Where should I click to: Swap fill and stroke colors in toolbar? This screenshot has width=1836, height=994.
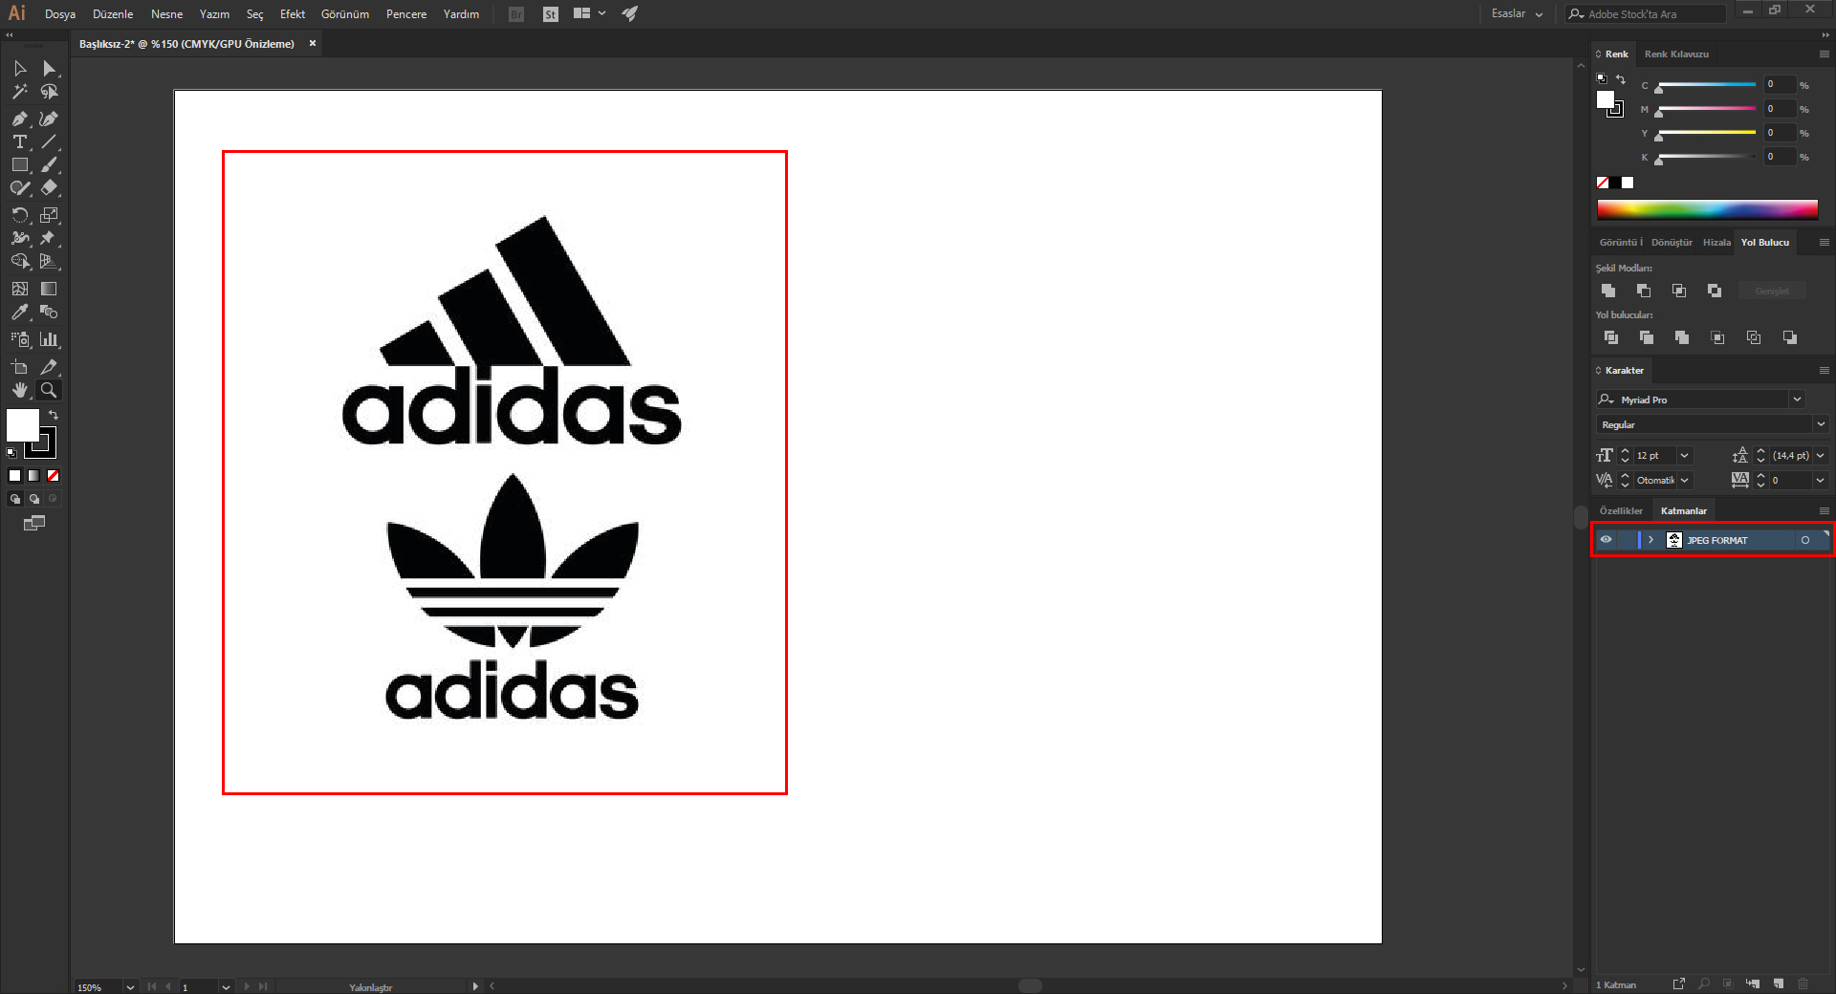[x=54, y=415]
